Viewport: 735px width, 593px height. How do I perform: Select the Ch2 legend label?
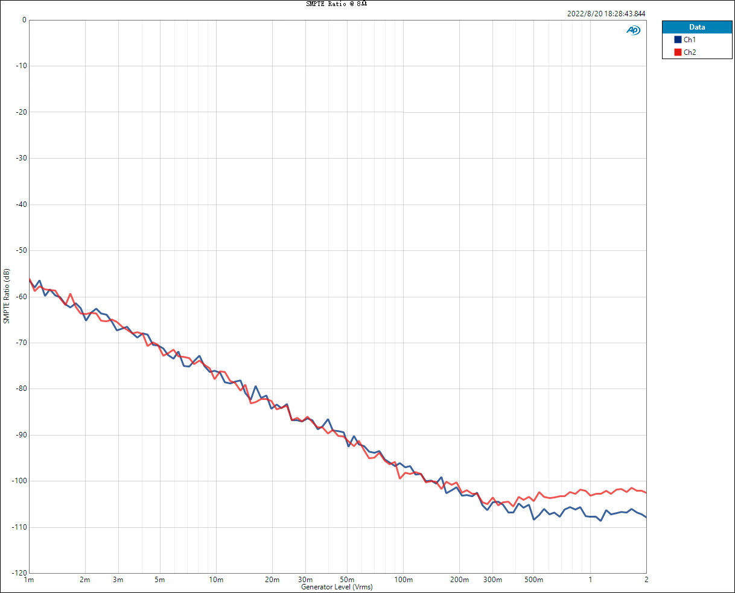(x=690, y=52)
